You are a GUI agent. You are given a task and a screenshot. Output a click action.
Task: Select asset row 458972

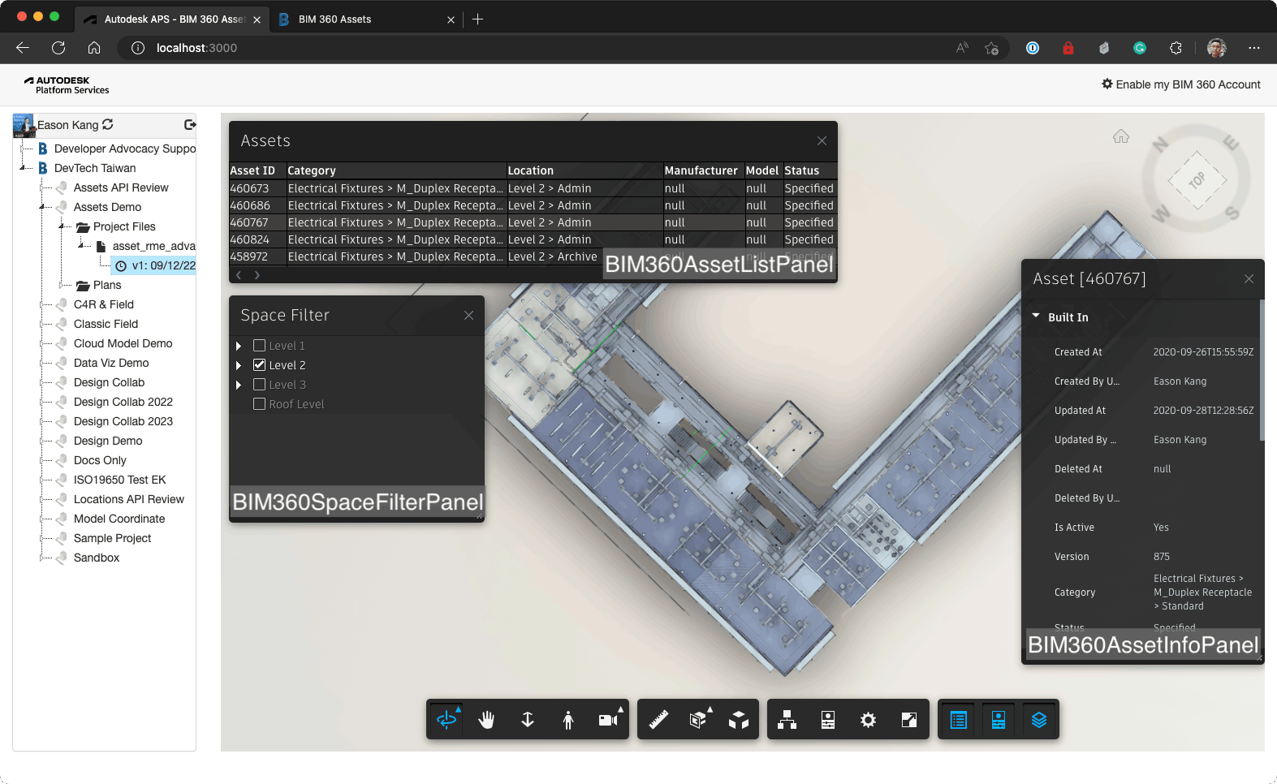click(x=533, y=256)
